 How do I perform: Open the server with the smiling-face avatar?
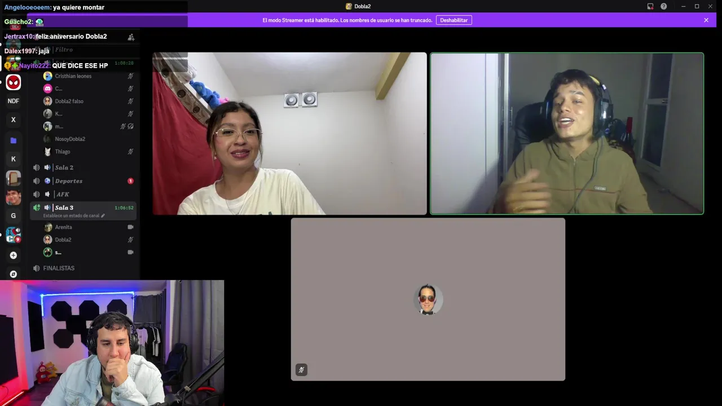[x=14, y=197]
